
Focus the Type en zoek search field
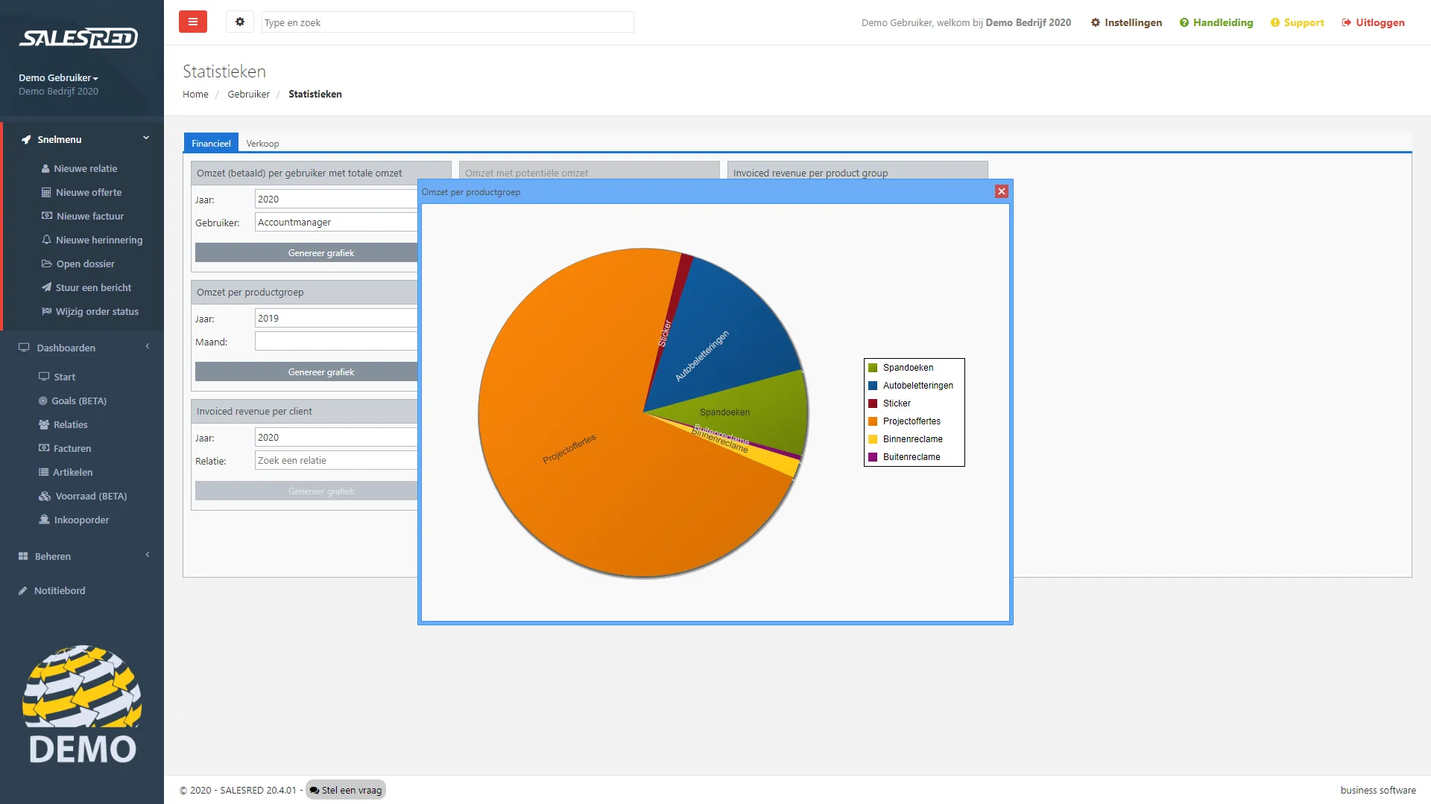[x=447, y=22]
